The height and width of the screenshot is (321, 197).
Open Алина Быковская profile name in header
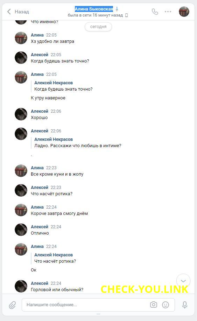(94, 9)
